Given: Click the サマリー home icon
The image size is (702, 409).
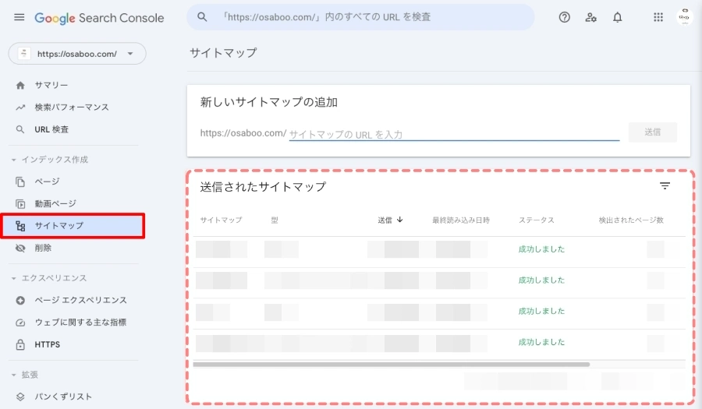Looking at the screenshot, I should pyautogui.click(x=20, y=86).
